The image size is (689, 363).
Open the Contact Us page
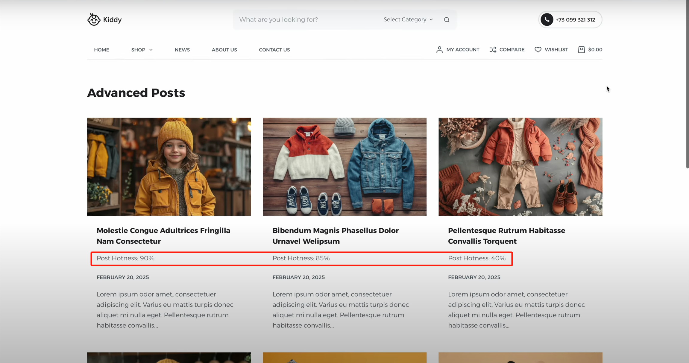pyautogui.click(x=274, y=50)
